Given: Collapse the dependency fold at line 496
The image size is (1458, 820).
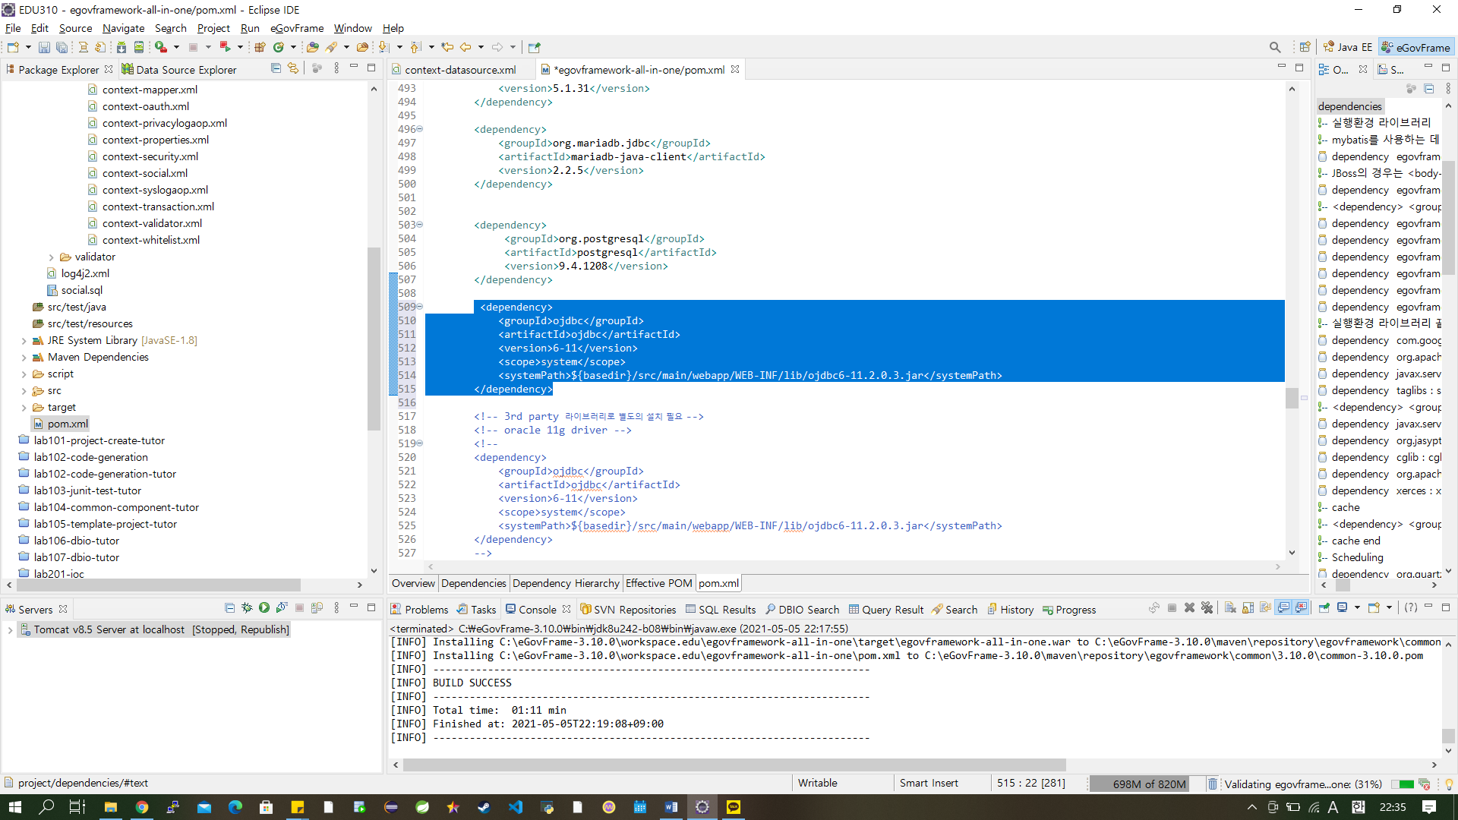Looking at the screenshot, I should 419,129.
